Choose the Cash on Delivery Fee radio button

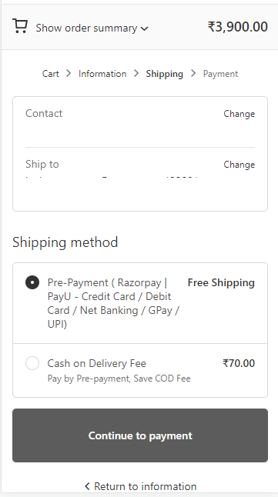point(32,363)
